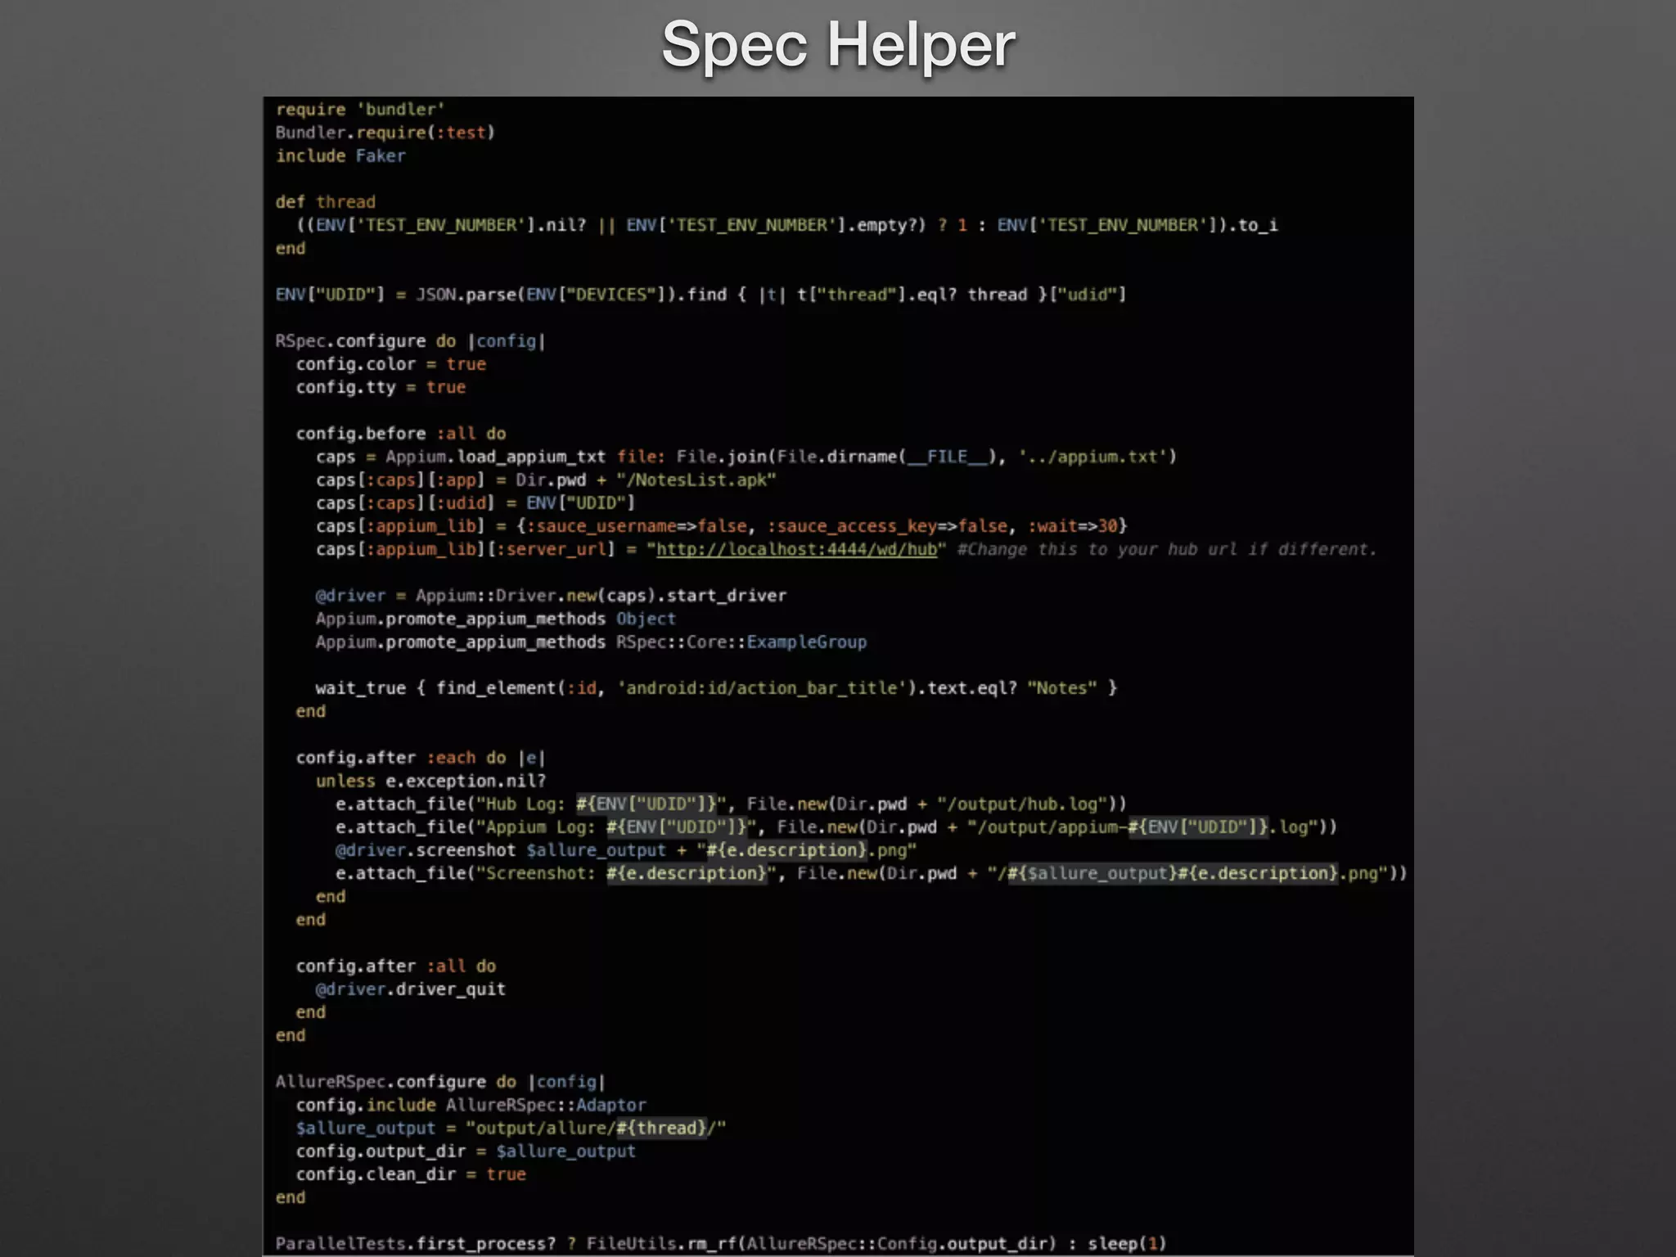
Task: Click the line 'Bundler.require(:test)'
Action: pyautogui.click(x=385, y=133)
